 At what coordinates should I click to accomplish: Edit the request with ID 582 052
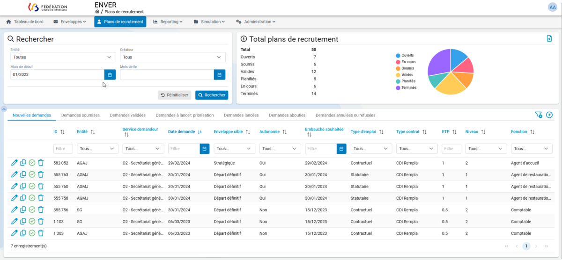[x=14, y=163]
